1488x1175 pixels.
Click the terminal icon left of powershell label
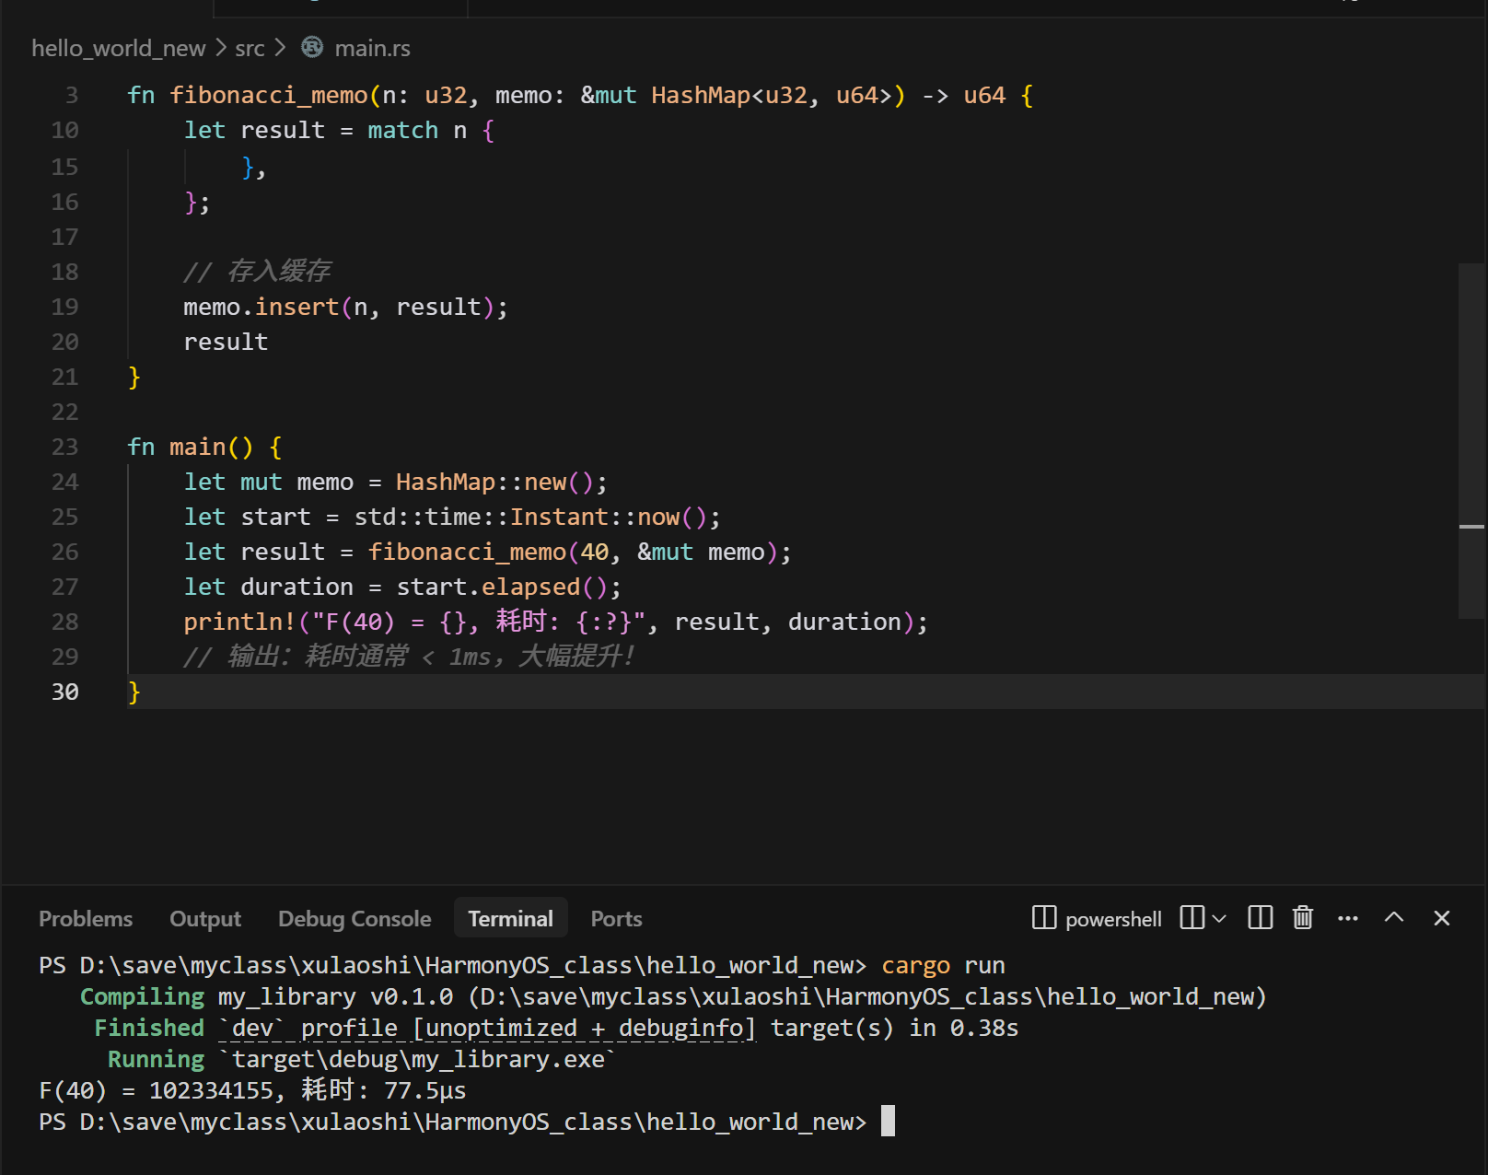pyautogui.click(x=1044, y=918)
